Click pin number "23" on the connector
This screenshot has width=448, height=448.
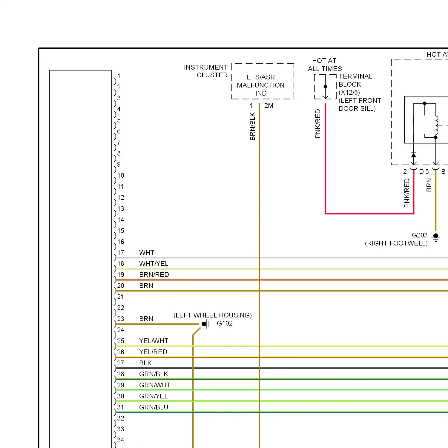tap(121, 319)
